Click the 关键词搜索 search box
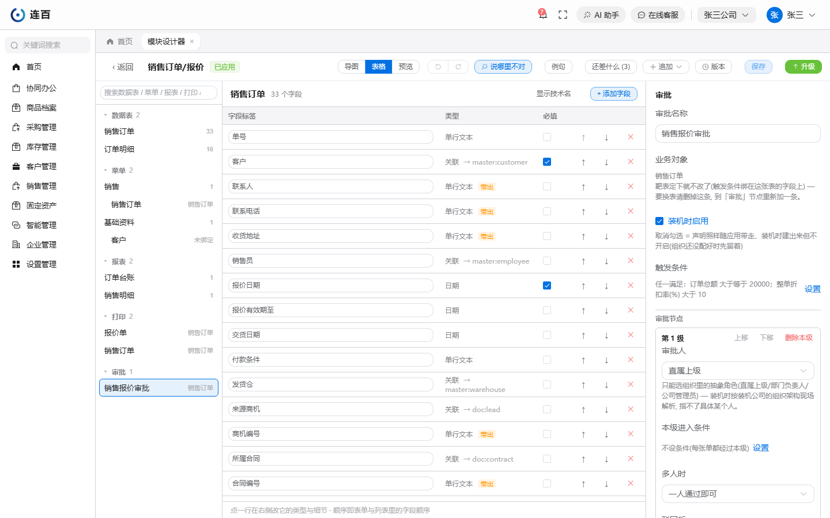This screenshot has height=518, width=830. click(x=47, y=45)
